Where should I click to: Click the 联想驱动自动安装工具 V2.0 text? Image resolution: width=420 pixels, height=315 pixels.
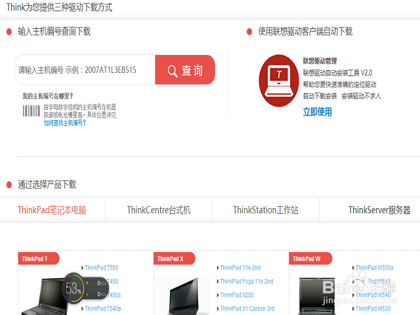click(337, 73)
